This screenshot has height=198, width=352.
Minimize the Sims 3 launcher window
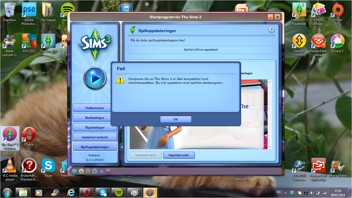pyautogui.click(x=270, y=17)
